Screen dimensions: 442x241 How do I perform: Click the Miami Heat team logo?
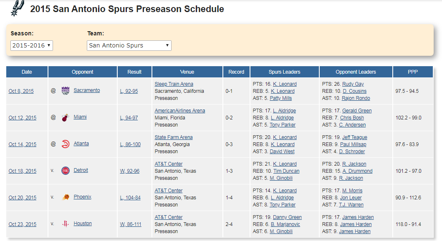point(66,117)
